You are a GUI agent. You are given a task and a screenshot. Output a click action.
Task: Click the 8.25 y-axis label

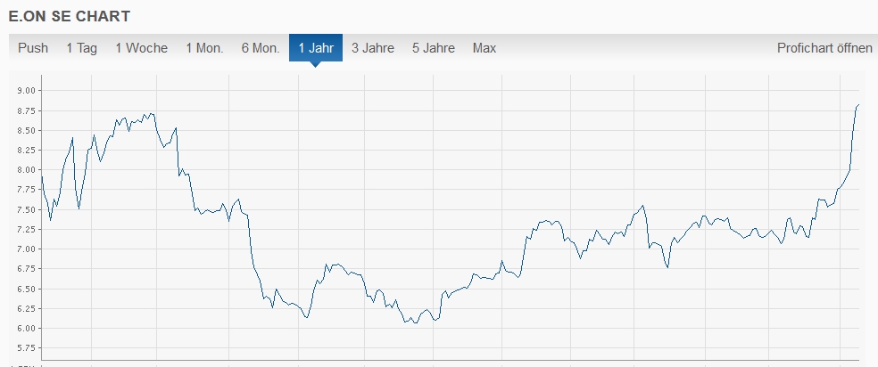(x=26, y=151)
